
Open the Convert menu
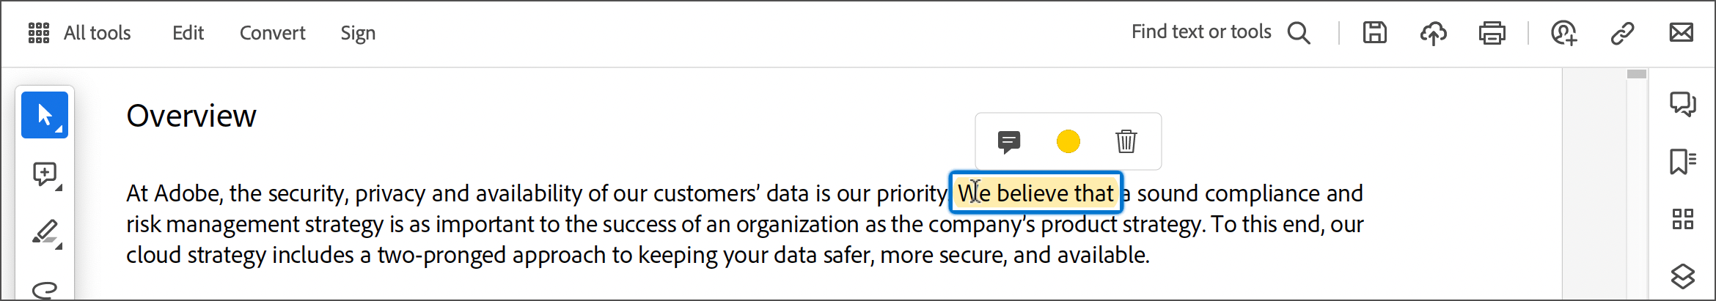(x=272, y=33)
